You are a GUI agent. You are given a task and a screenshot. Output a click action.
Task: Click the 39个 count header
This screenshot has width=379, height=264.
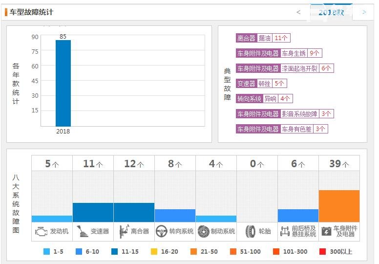[339, 164]
